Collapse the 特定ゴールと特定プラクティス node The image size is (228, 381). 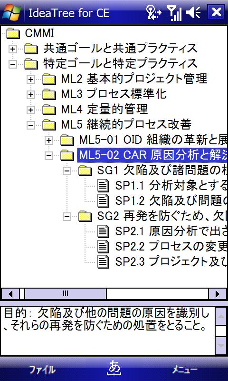tap(13, 64)
